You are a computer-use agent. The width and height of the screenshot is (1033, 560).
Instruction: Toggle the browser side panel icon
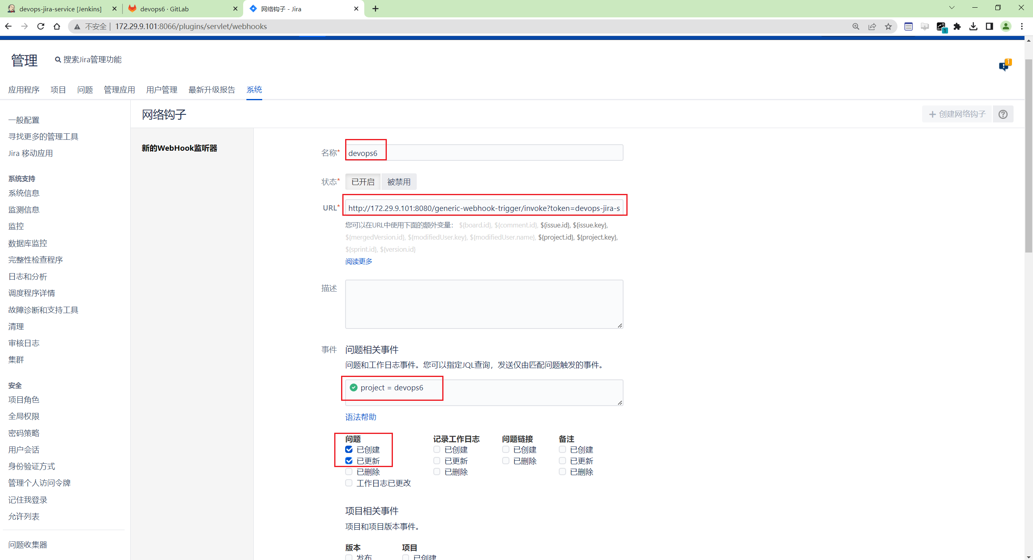[x=989, y=26]
